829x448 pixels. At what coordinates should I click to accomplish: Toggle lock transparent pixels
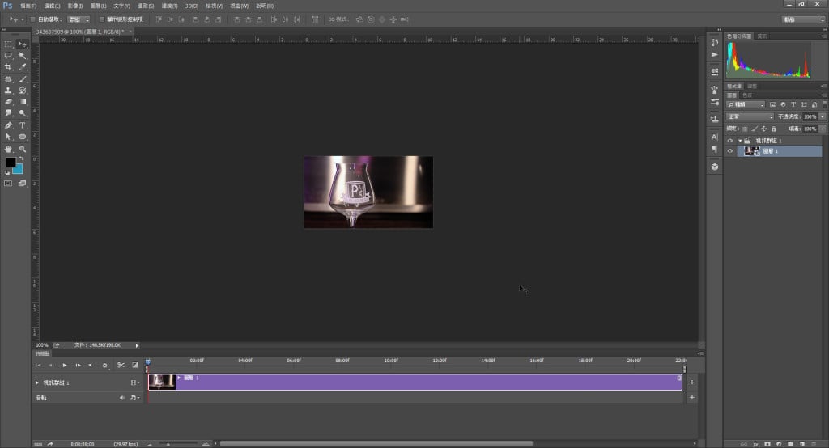pos(745,129)
